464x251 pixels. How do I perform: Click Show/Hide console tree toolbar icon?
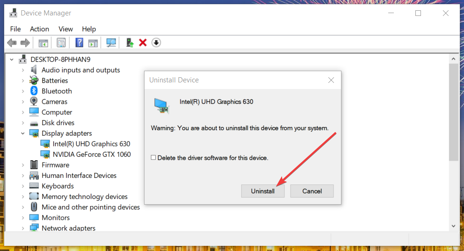(43, 43)
